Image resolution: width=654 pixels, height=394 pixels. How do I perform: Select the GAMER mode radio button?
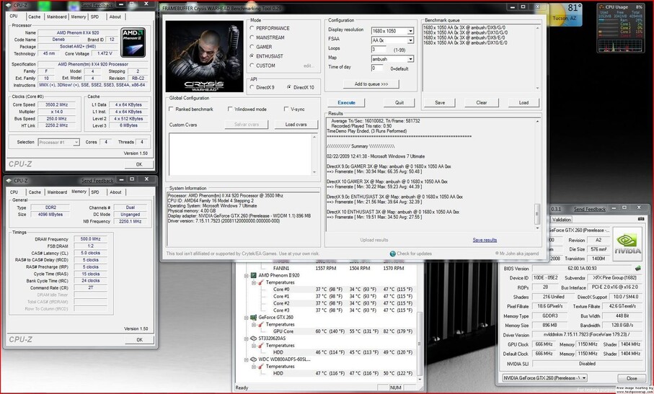[252, 47]
